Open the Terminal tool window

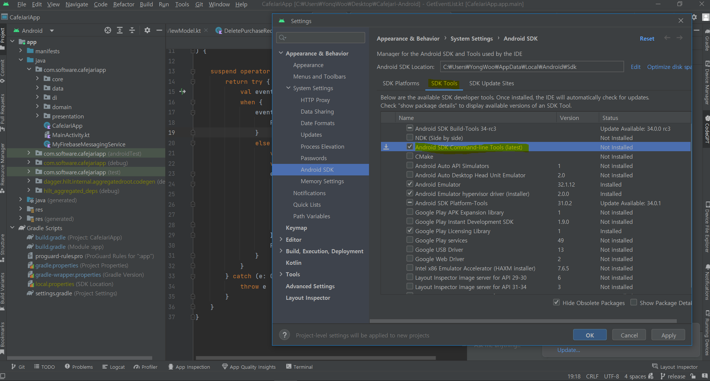299,367
